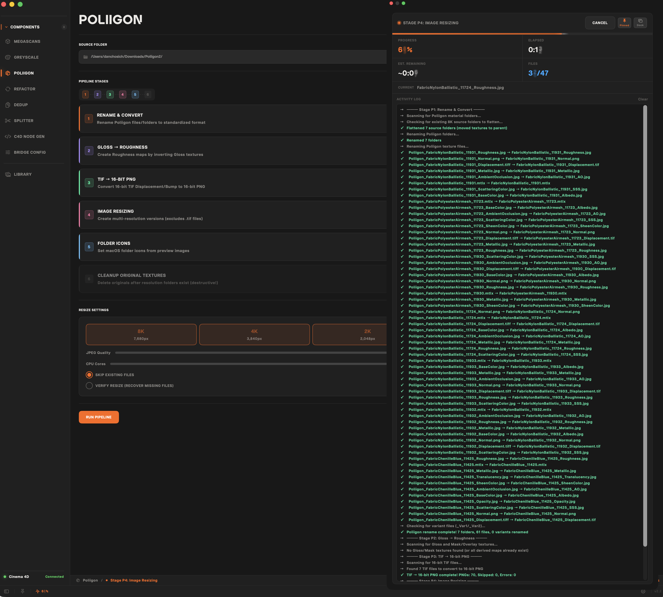The image size is (663, 597).
Task: Click the sidebar toggle icon in bottom bar
Action: click(7, 591)
